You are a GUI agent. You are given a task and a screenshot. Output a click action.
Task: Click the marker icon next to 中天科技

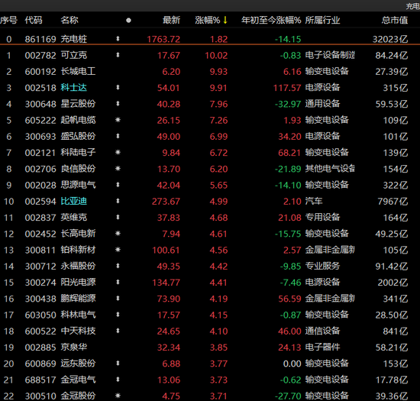coord(118,331)
